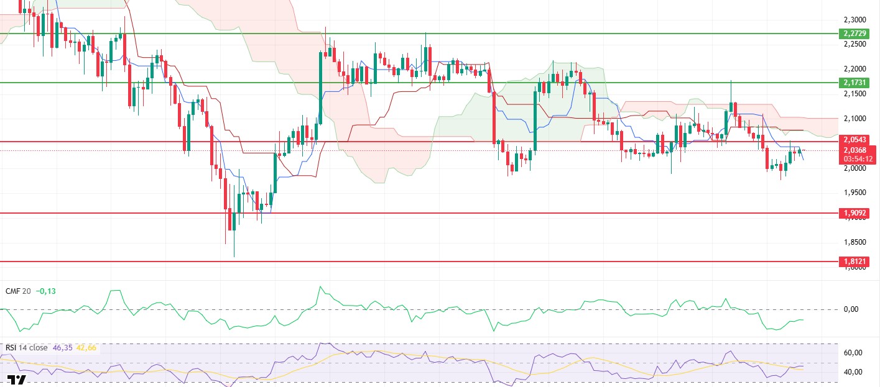Click the green 2,2729 price label
The height and width of the screenshot is (387, 880).
(853, 33)
